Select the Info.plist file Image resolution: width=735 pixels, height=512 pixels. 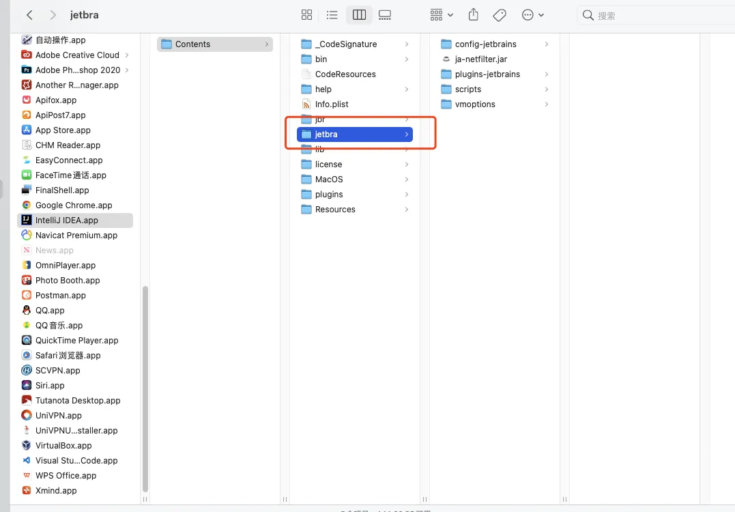[x=332, y=104]
